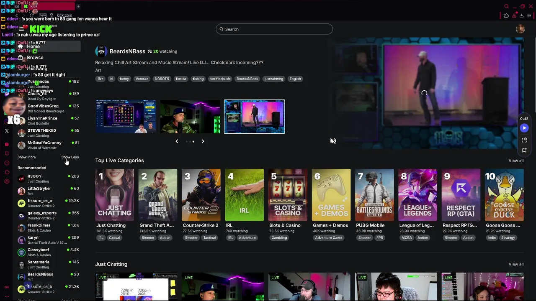Click the browser toolbar extensions icon

click(x=506, y=15)
